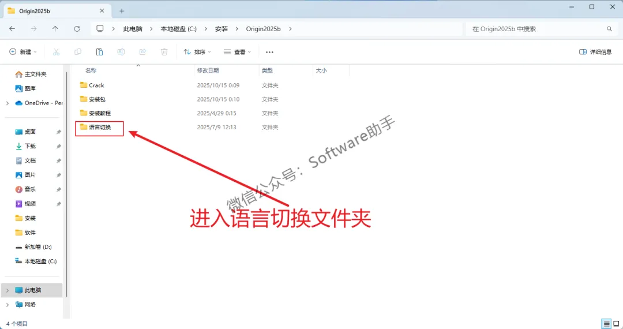Image resolution: width=623 pixels, height=329 pixels.
Task: Go back to previous folder
Action: click(12, 29)
